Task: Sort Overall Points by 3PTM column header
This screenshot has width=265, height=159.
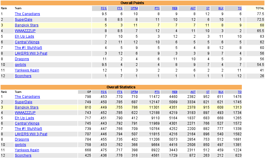Action: point(134,8)
